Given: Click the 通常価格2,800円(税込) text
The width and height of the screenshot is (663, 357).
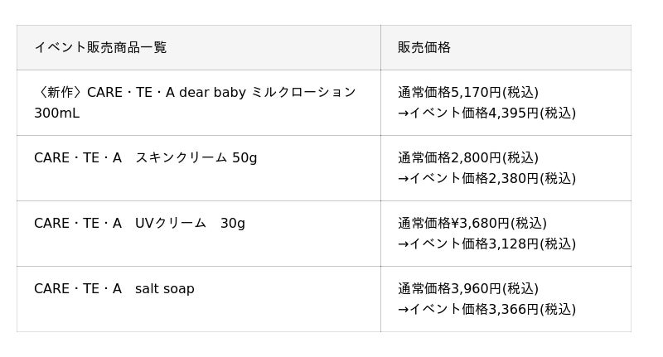Looking at the screenshot, I should [x=468, y=157].
